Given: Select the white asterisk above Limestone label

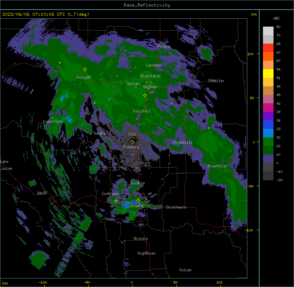Looking at the screenshot, I should point(52,118).
